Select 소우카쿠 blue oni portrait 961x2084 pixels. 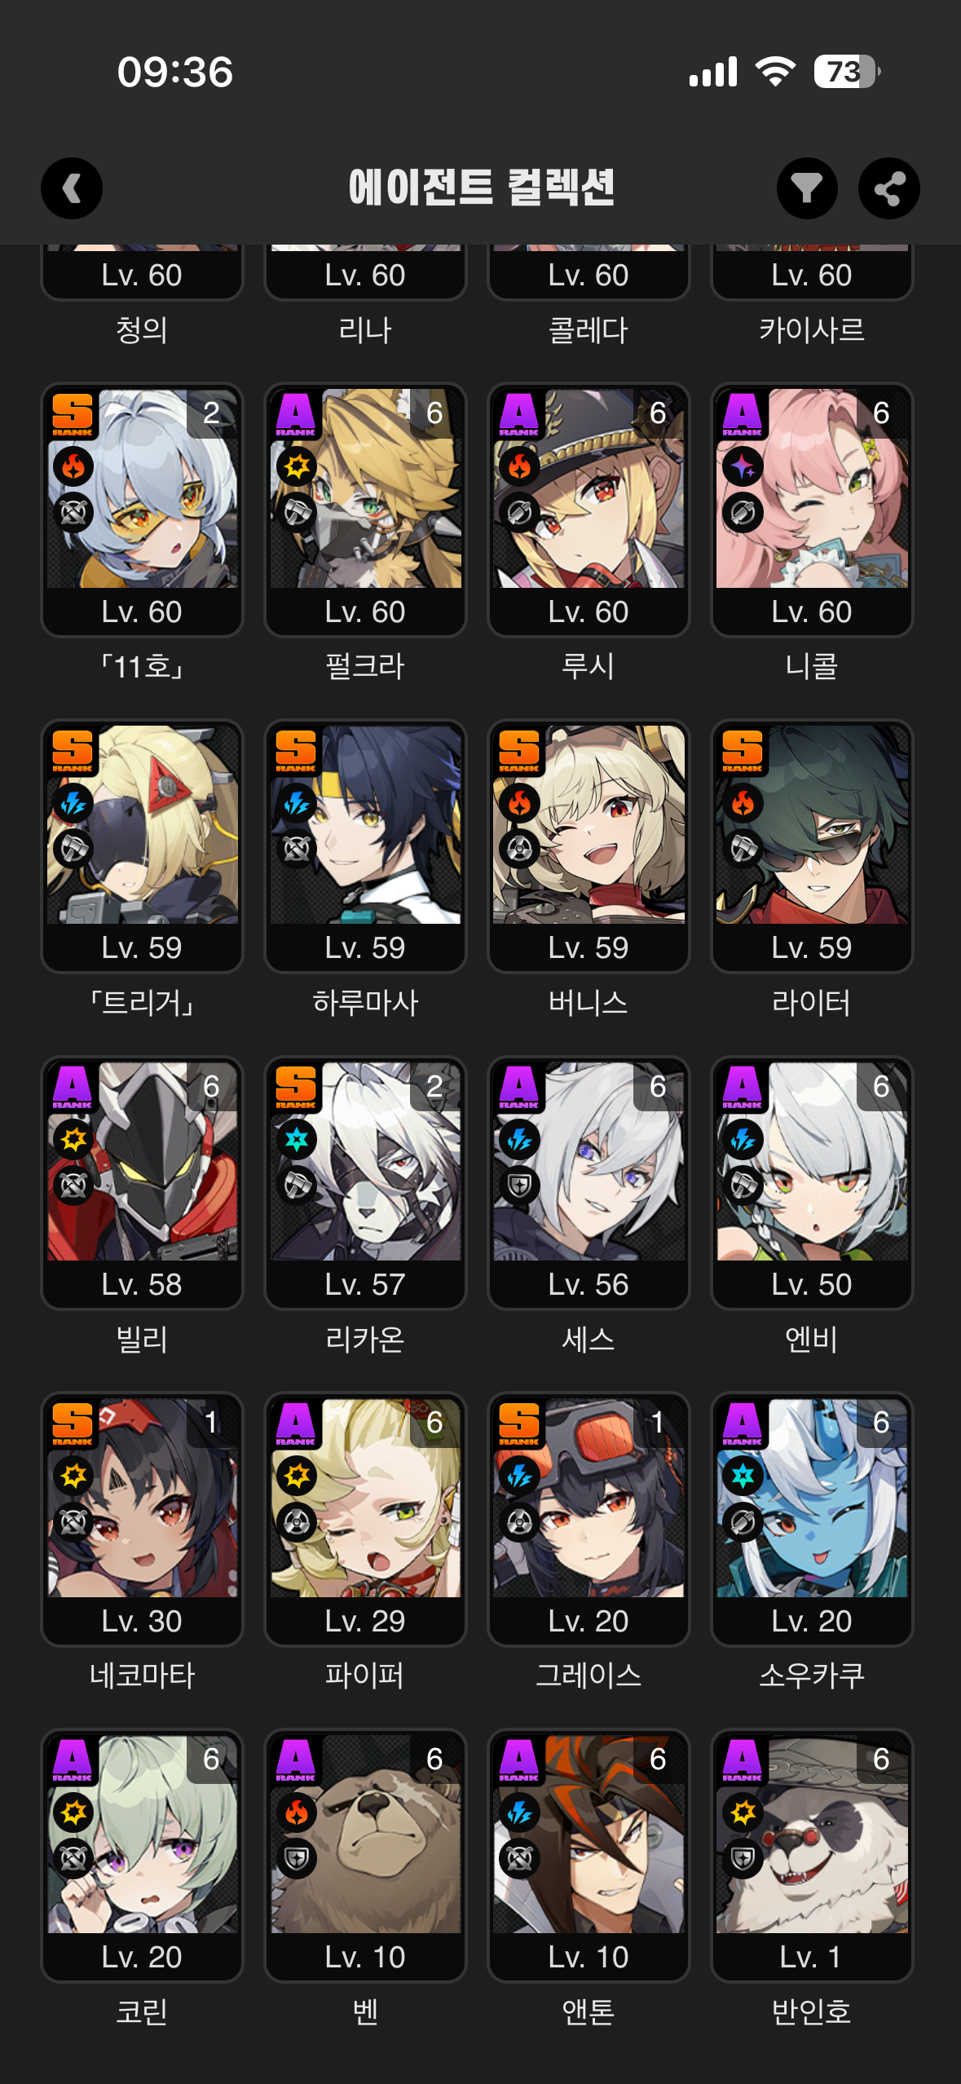(812, 1498)
